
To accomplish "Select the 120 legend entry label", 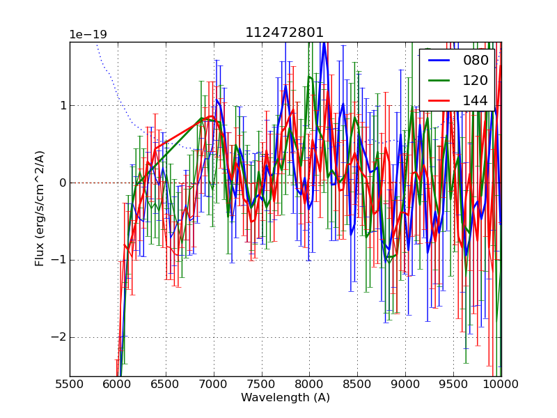I will tap(476, 80).
